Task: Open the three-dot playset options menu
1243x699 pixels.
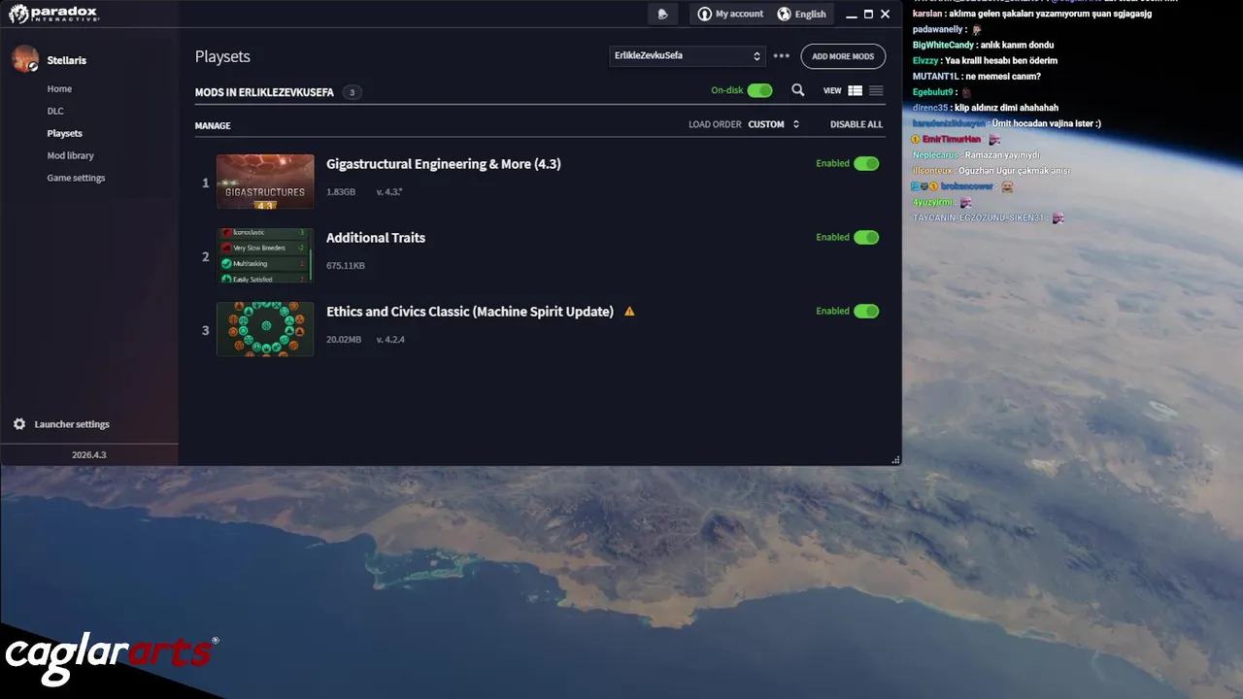Action: click(782, 56)
